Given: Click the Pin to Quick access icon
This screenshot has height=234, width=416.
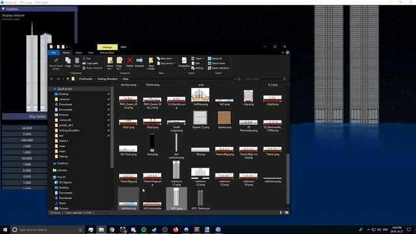Looking at the screenshot, I should (x=56, y=60).
